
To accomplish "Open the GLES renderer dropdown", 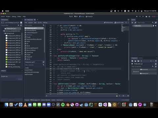I will (x=154, y=16).
